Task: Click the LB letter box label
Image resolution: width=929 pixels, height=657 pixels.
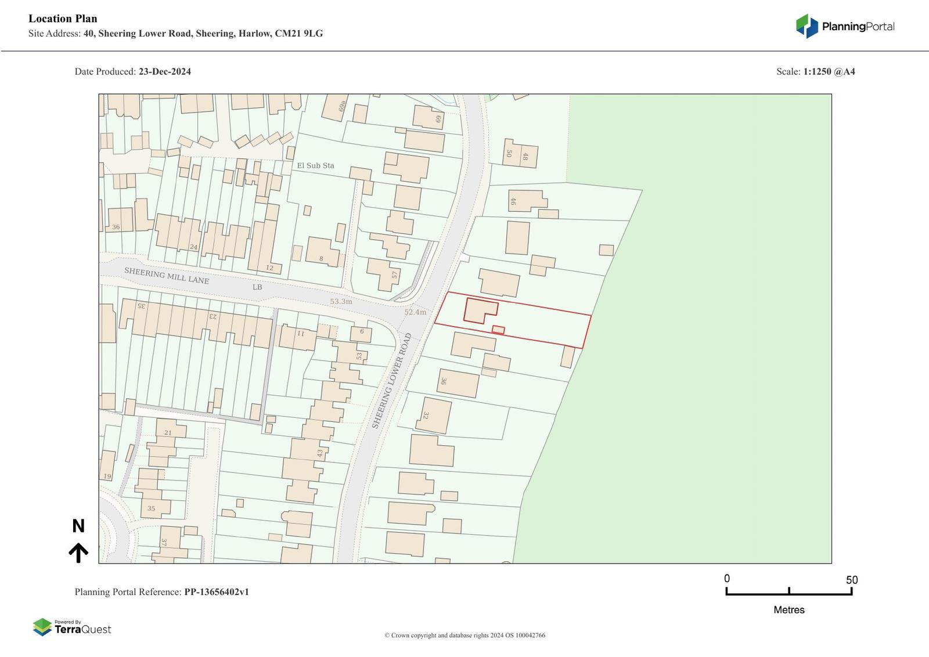Action: 257,287
